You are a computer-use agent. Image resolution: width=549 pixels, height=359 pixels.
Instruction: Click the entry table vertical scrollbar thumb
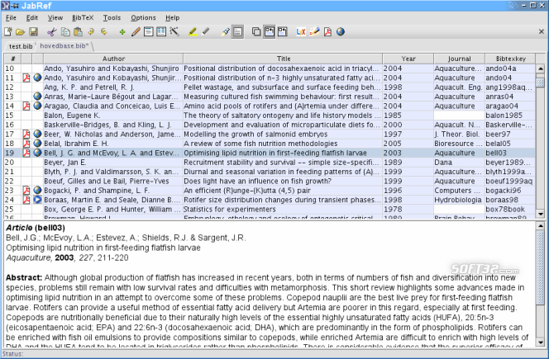pos(540,83)
